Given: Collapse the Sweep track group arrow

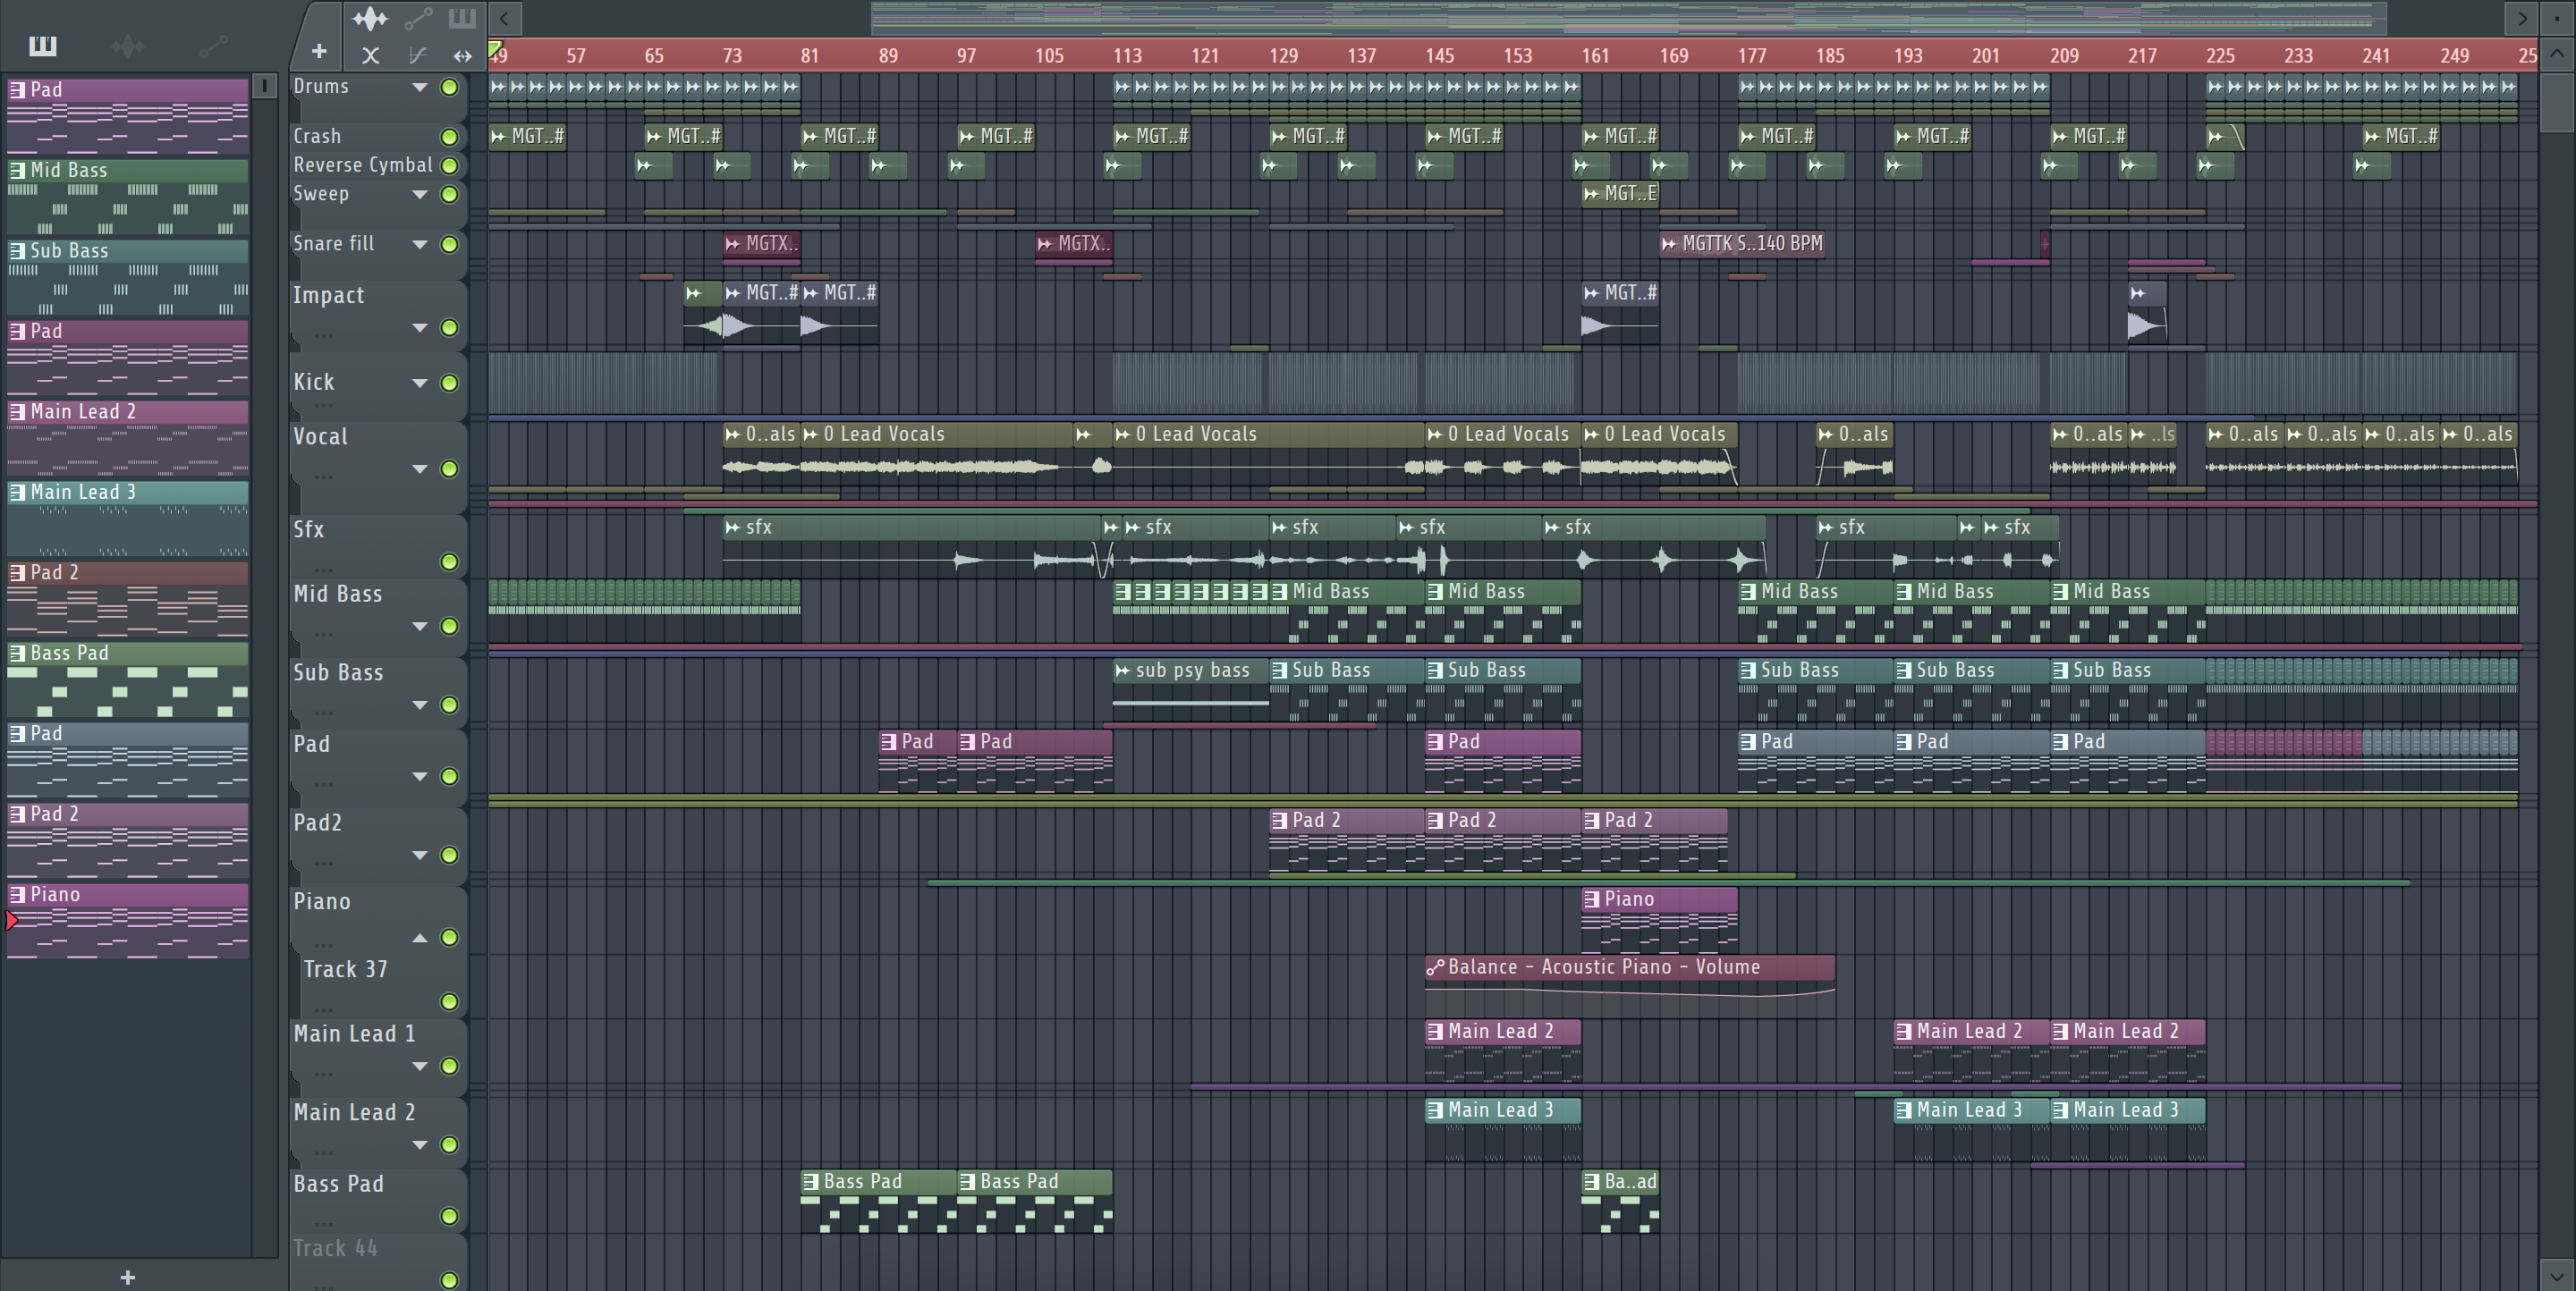Looking at the screenshot, I should (x=420, y=195).
